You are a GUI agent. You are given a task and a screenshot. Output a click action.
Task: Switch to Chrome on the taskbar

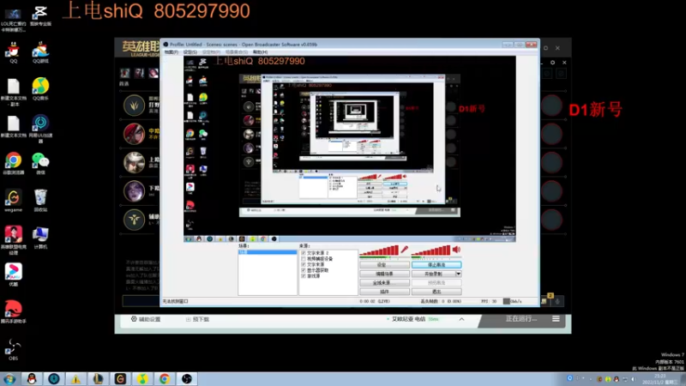pyautogui.click(x=165, y=378)
